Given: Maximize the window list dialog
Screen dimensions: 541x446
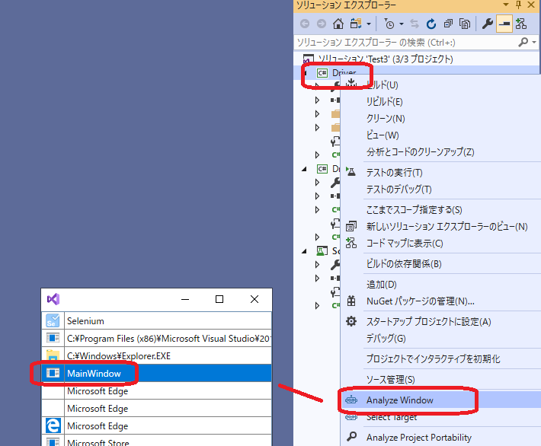Looking at the screenshot, I should 219,299.
